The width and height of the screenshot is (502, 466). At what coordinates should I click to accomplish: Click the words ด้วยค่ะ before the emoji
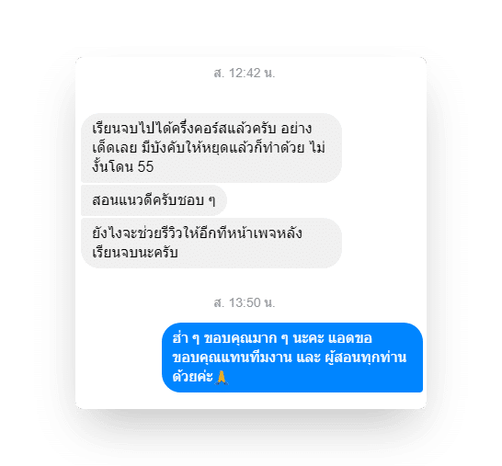[193, 377]
